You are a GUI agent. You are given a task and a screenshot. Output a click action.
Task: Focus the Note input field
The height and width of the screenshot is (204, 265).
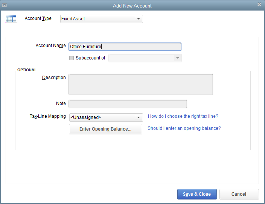pyautogui.click(x=128, y=104)
